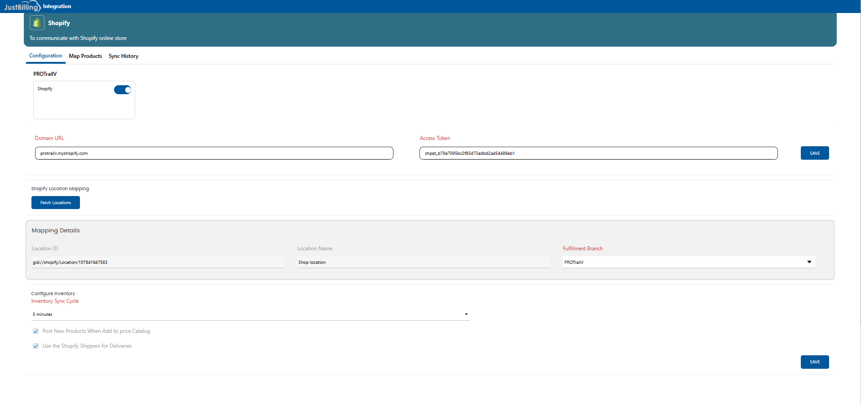The width and height of the screenshot is (861, 406).
Task: Uncheck Use the Shopify Shippers for Deliveries
Action: tap(36, 346)
